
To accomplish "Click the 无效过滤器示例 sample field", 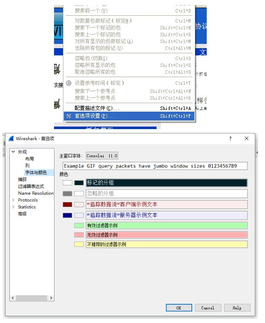I will point(167,235).
